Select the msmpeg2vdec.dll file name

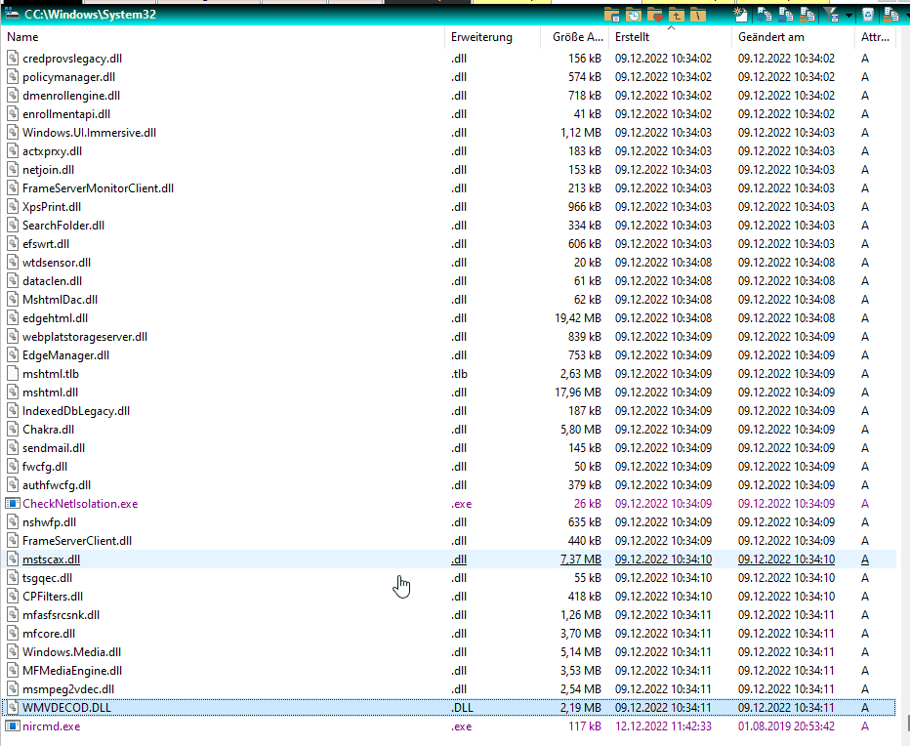(68, 689)
